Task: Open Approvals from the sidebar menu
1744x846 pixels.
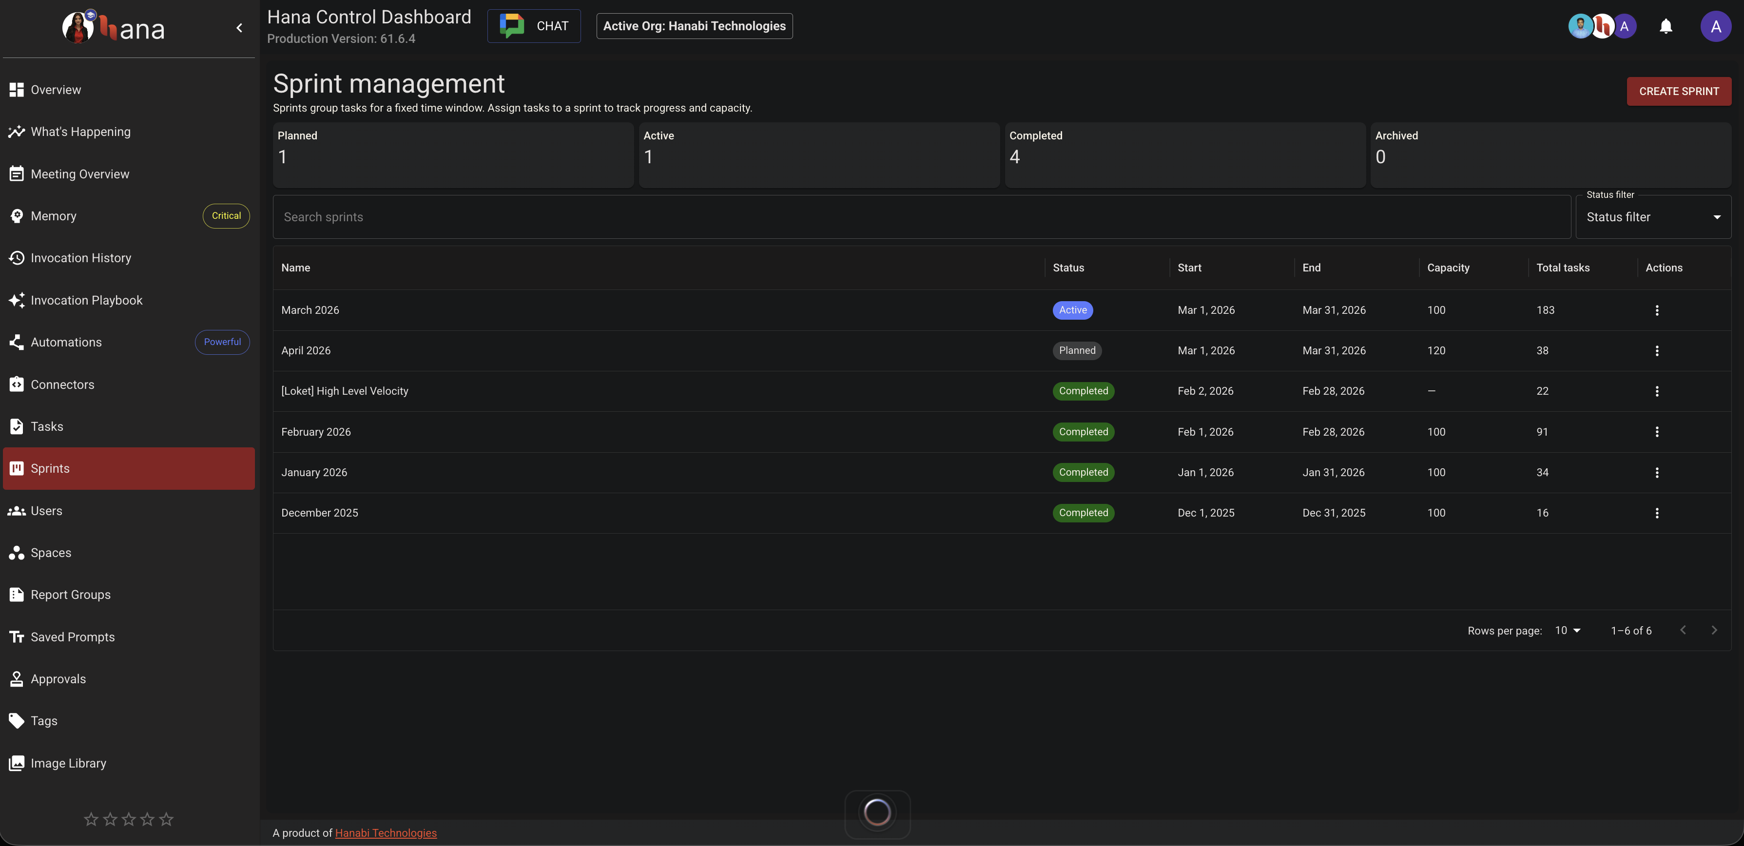Action: [58, 679]
